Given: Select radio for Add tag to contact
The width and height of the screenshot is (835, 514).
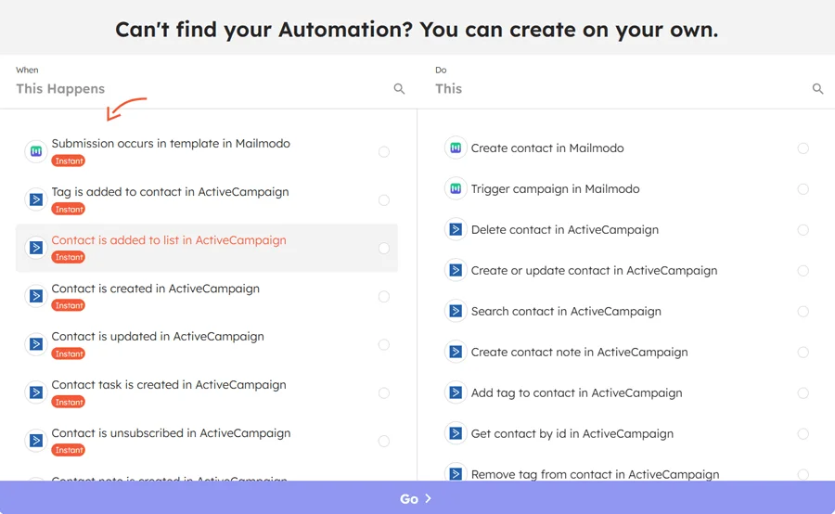Looking at the screenshot, I should 803,393.
